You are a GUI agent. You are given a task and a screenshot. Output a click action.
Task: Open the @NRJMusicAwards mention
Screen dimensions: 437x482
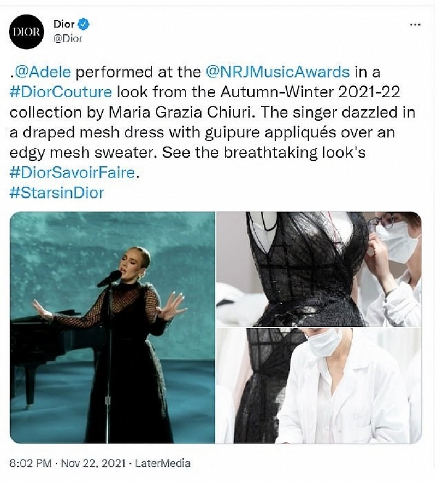coord(278,72)
